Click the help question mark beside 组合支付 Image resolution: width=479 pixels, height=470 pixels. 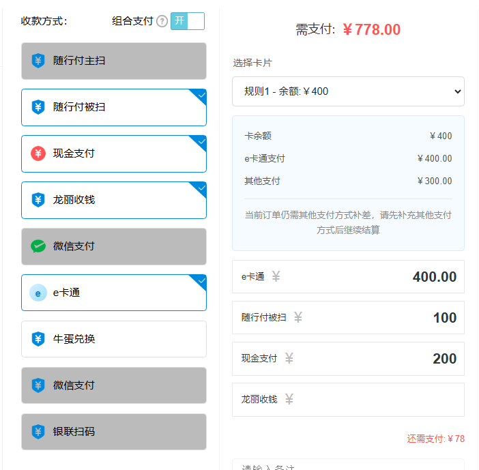point(162,21)
